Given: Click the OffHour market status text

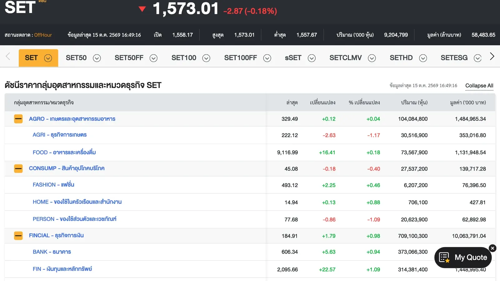Looking at the screenshot, I should tap(43, 35).
